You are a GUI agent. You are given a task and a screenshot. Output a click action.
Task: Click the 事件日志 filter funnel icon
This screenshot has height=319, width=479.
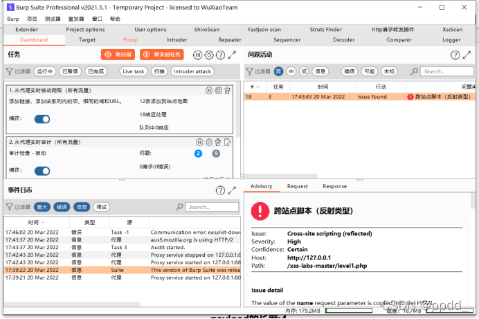pos(10,207)
